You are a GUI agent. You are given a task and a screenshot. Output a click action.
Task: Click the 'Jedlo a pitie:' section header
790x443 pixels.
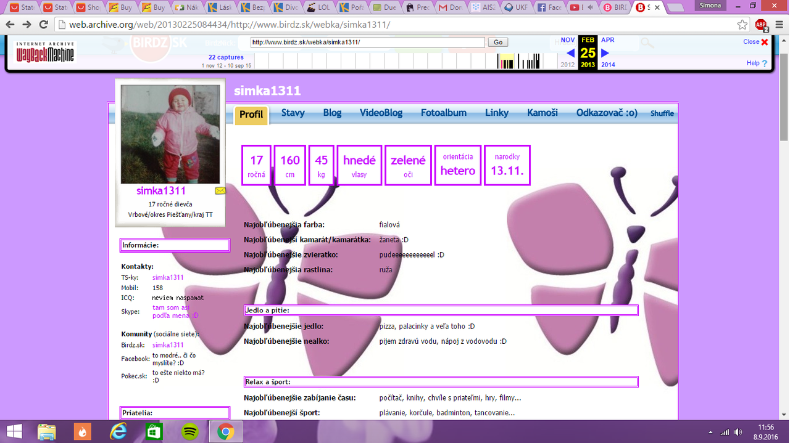441,310
